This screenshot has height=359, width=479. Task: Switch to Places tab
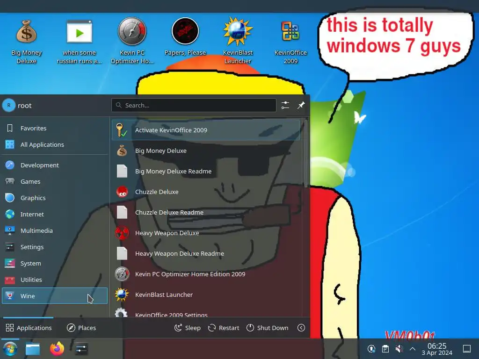point(81,328)
